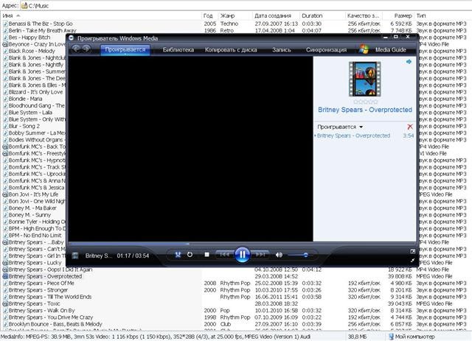Click the media icon next to Britney S... title
472x341 pixels.
click(75, 256)
